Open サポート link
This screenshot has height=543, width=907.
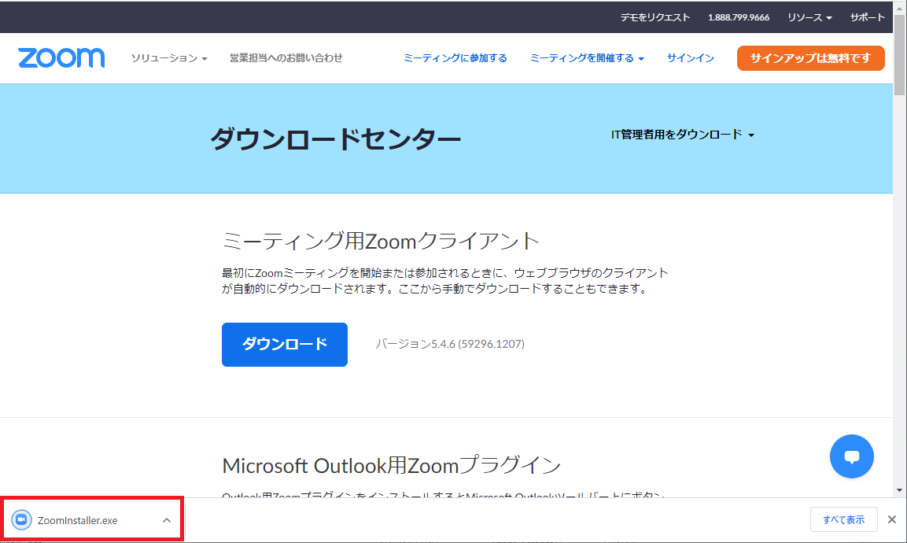click(867, 17)
